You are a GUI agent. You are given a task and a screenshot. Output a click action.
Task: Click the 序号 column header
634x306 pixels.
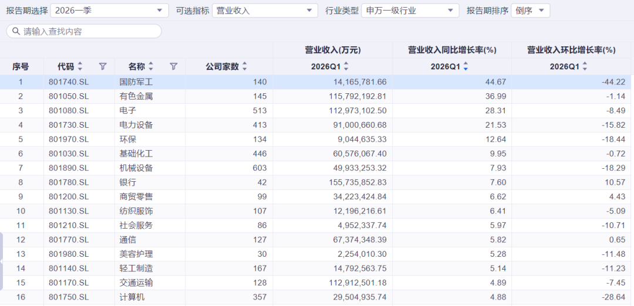(x=21, y=67)
